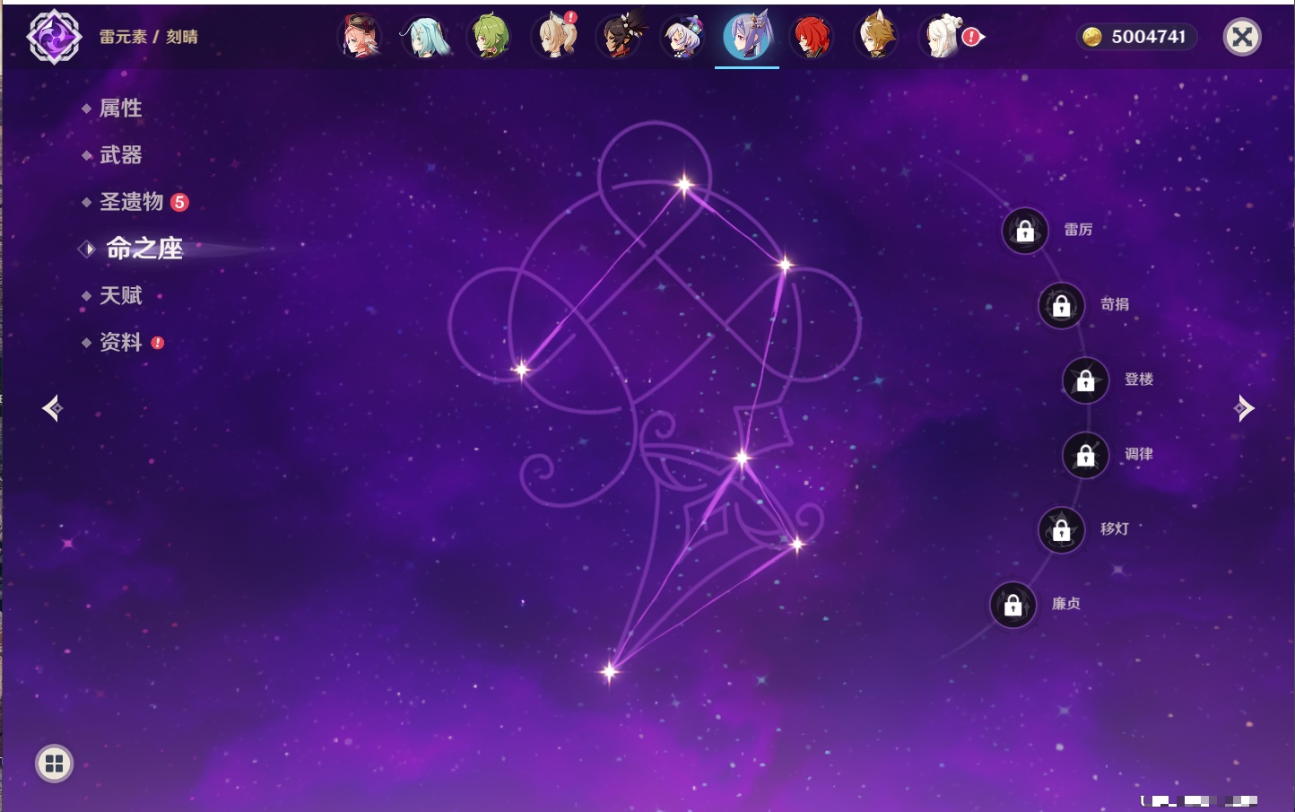Screen dimensions: 1295x812
Task: Open the locked 廉贞 constellation node
Action: pyautogui.click(x=1013, y=605)
